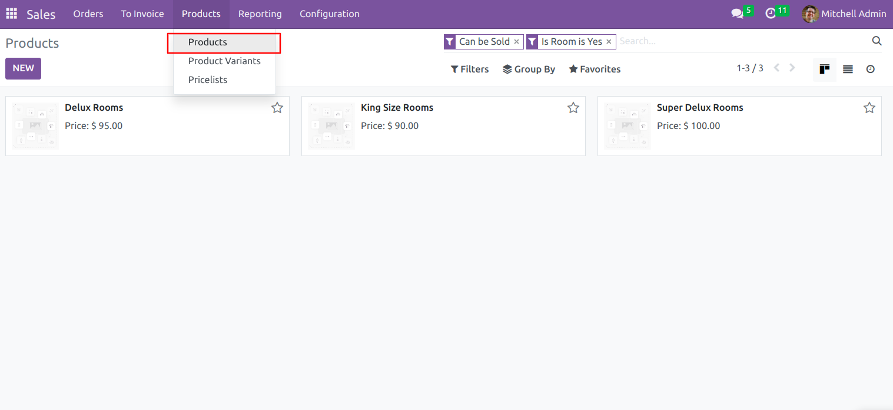Remove the Can be Sold filter
893x410 pixels.
516,41
